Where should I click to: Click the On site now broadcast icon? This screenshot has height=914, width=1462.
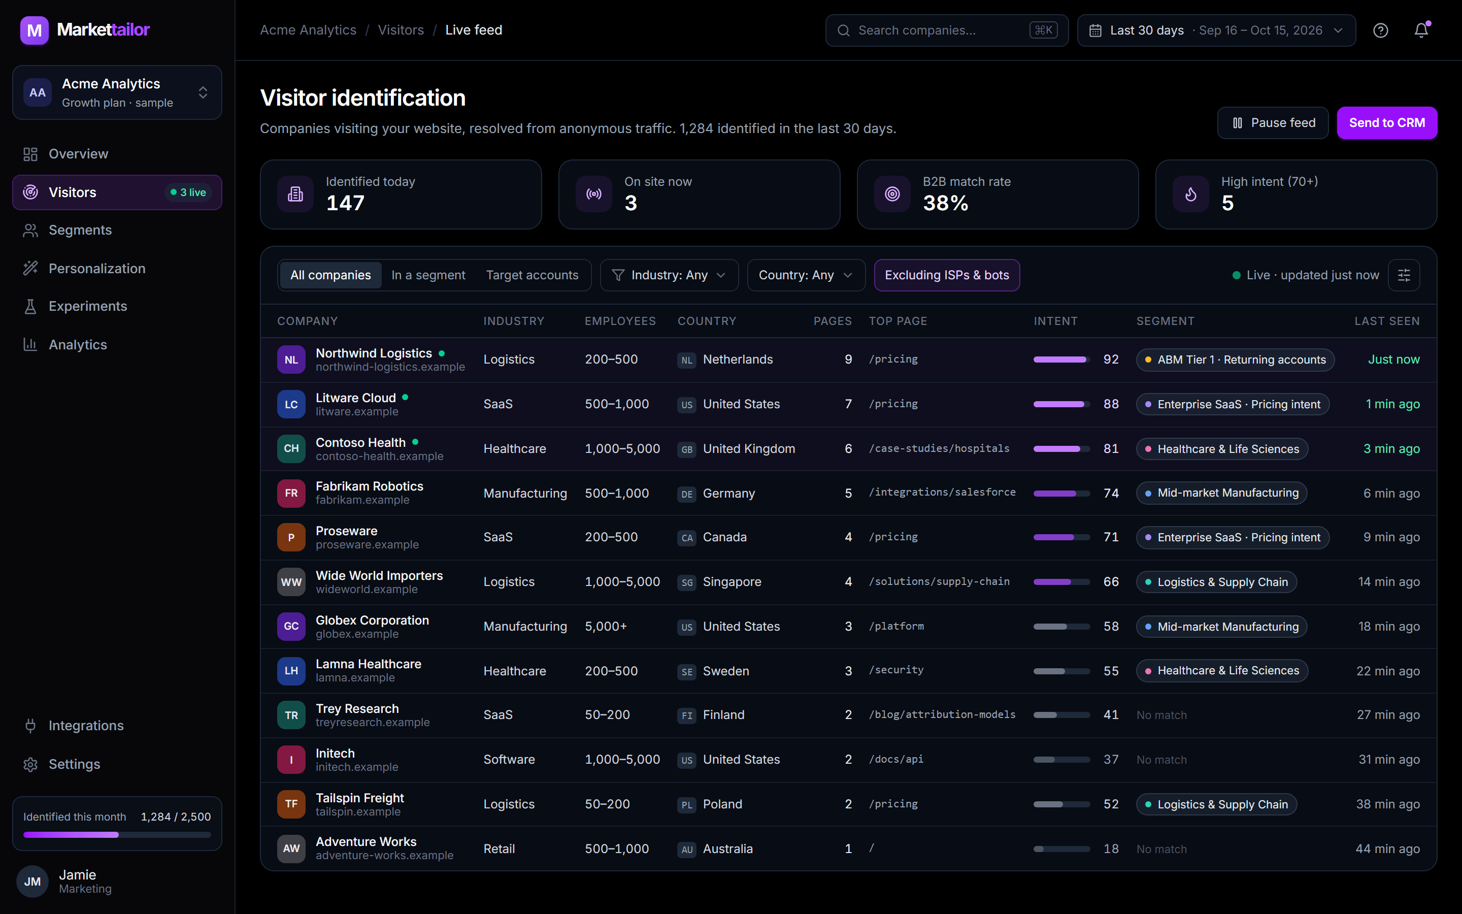click(x=594, y=194)
